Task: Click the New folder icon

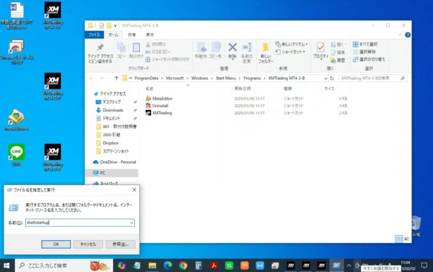Action: pyautogui.click(x=265, y=48)
